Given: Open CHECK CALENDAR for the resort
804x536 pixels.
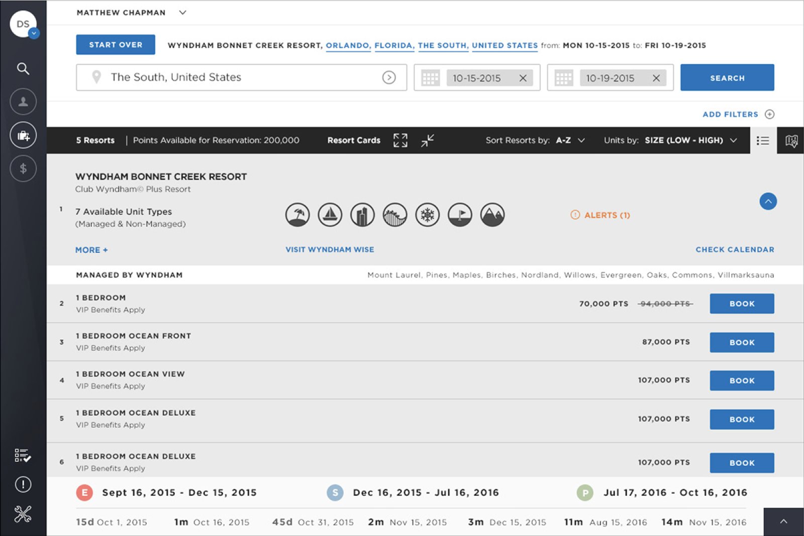Looking at the screenshot, I should pyautogui.click(x=735, y=249).
